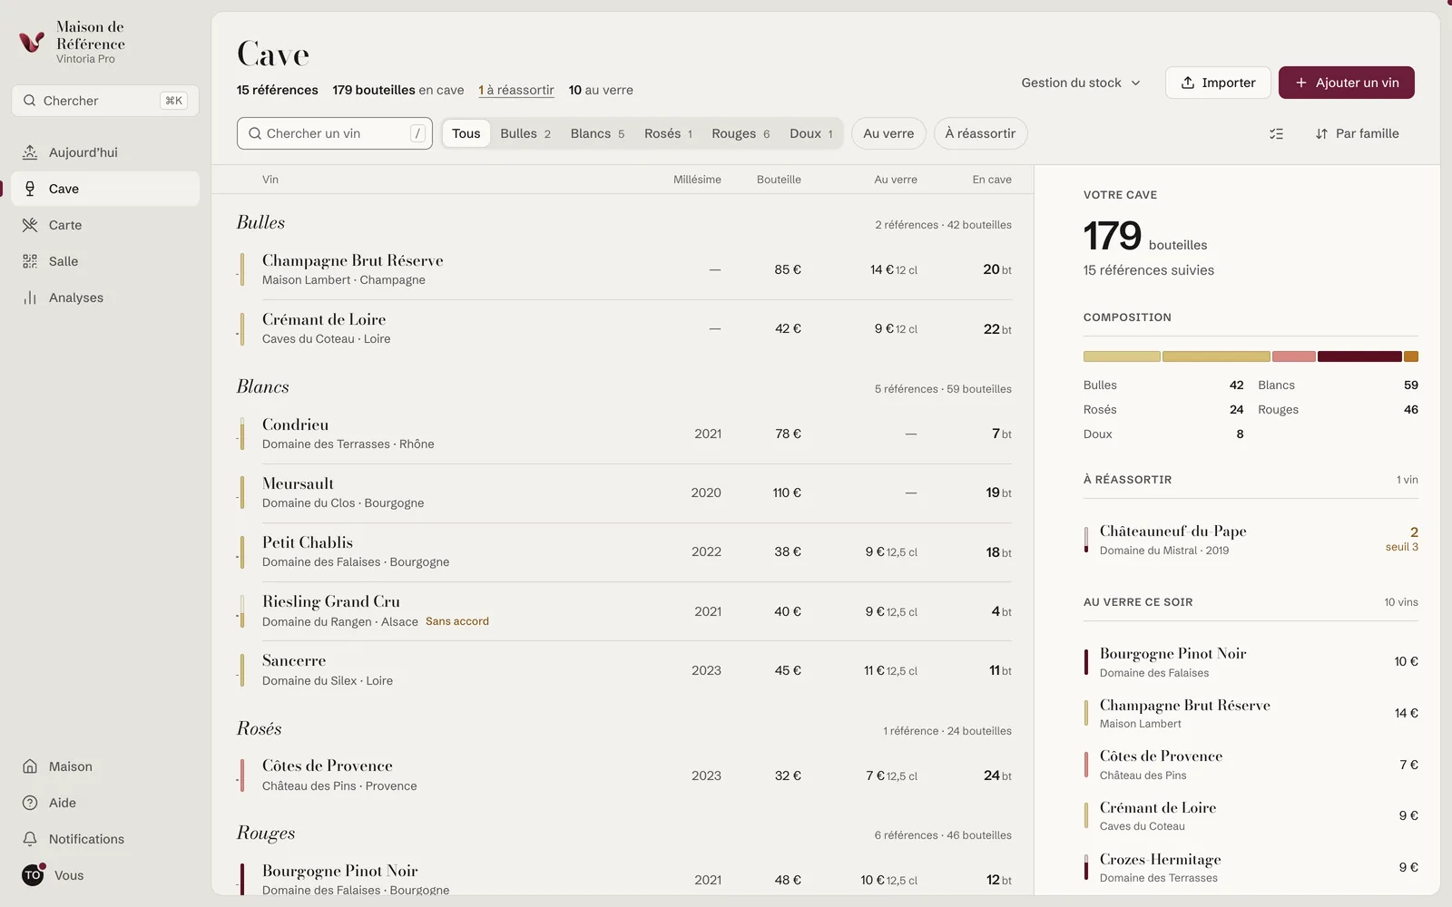
Task: Go to the Salle section
Action: point(105,261)
